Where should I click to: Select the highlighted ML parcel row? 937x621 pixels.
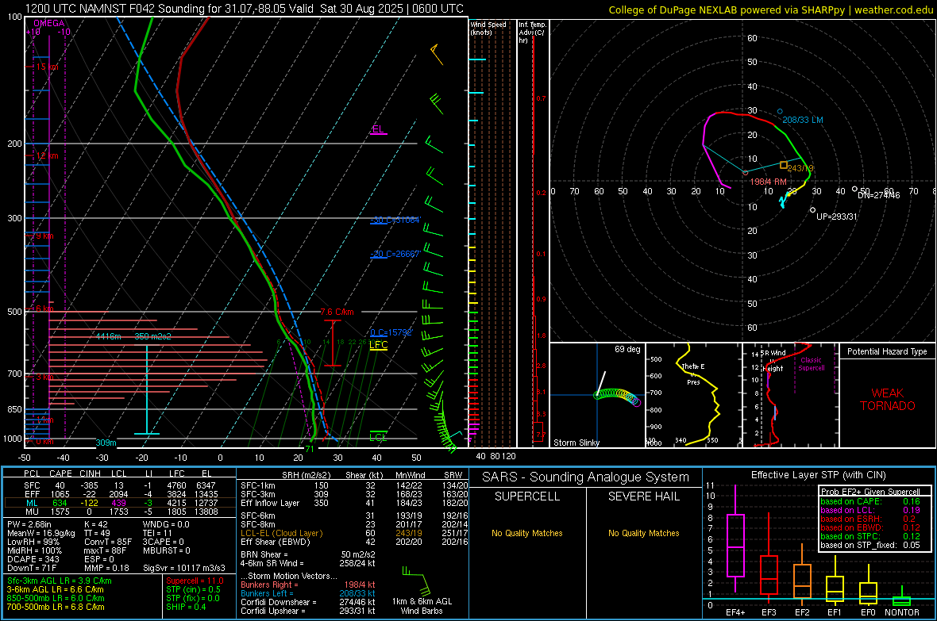tap(119, 504)
